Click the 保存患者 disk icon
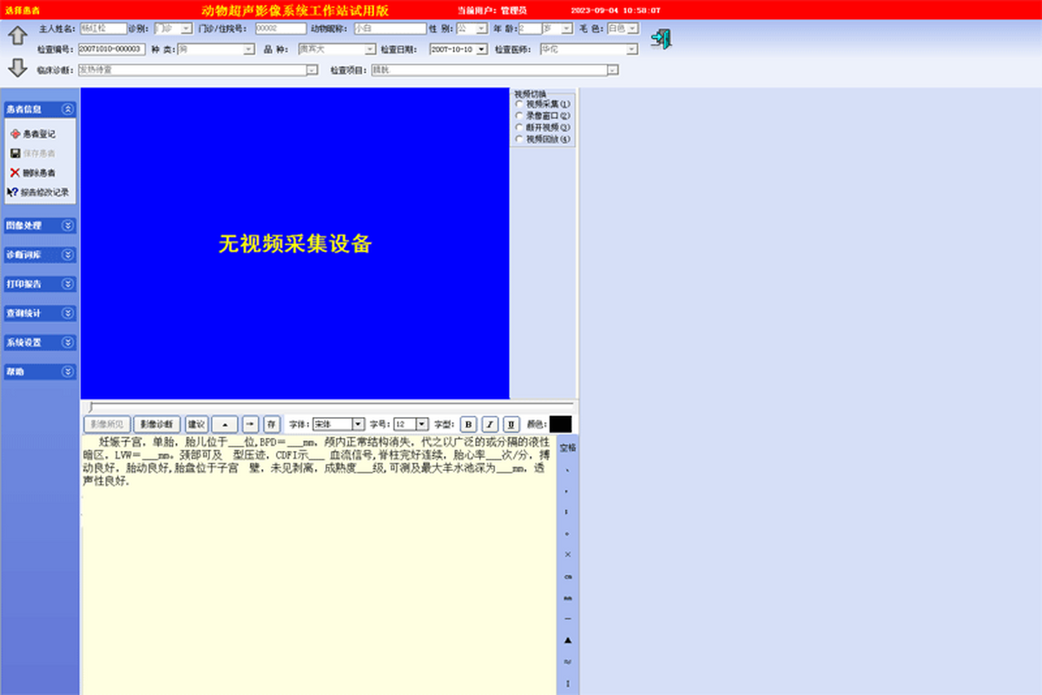Image resolution: width=1042 pixels, height=695 pixels. 15,153
